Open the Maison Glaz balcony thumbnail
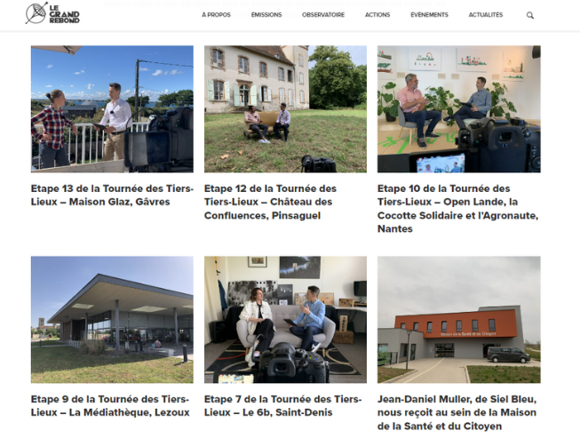This screenshot has width=580, height=447. click(x=112, y=108)
